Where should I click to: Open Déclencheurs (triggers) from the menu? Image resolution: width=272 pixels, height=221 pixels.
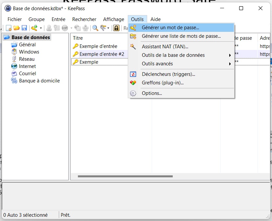(x=168, y=74)
